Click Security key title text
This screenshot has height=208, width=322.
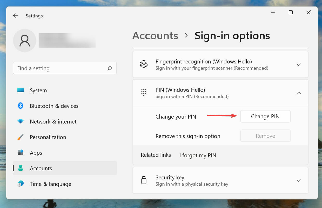click(x=170, y=178)
